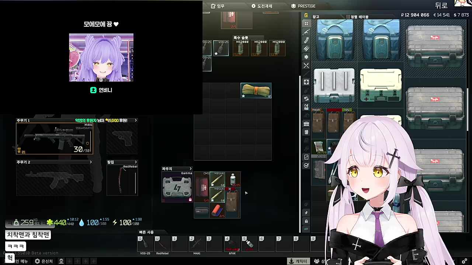This screenshot has width=472, height=265.
Task: Click the dollar balance 7 873
Action: coord(461,15)
